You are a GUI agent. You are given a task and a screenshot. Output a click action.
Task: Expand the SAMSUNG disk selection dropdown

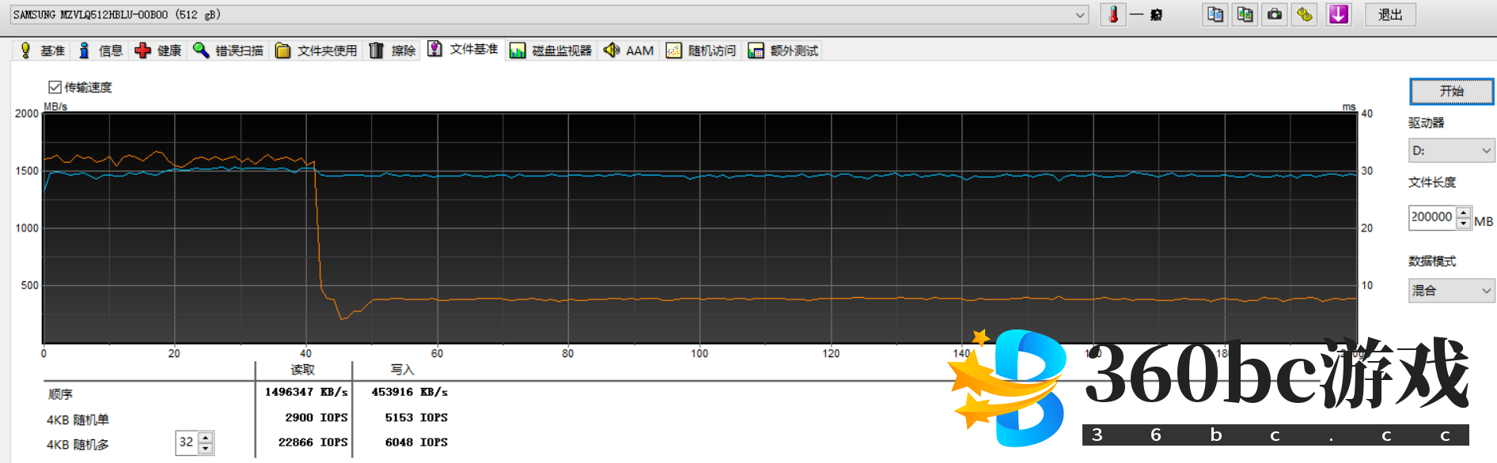pyautogui.click(x=1080, y=15)
